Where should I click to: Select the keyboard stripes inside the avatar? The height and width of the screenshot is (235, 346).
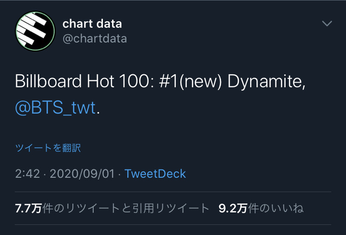32,28
